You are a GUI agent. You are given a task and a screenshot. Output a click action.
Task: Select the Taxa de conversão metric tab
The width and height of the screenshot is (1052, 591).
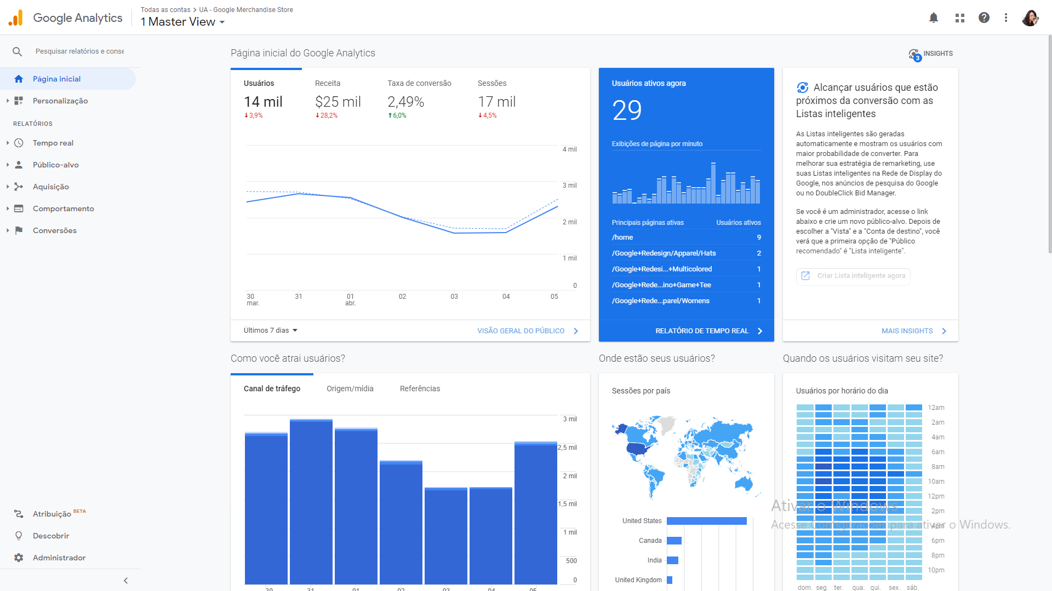click(419, 99)
